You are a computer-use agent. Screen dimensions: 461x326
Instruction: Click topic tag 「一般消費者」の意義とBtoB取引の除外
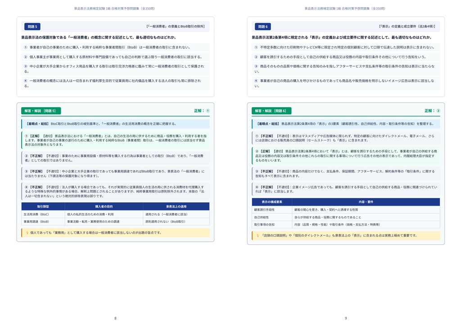(x=176, y=27)
